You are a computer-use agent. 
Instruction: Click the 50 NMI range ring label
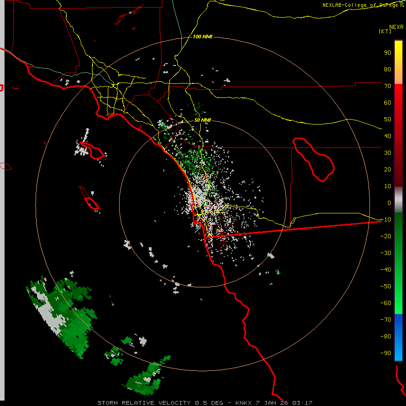pyautogui.click(x=203, y=120)
